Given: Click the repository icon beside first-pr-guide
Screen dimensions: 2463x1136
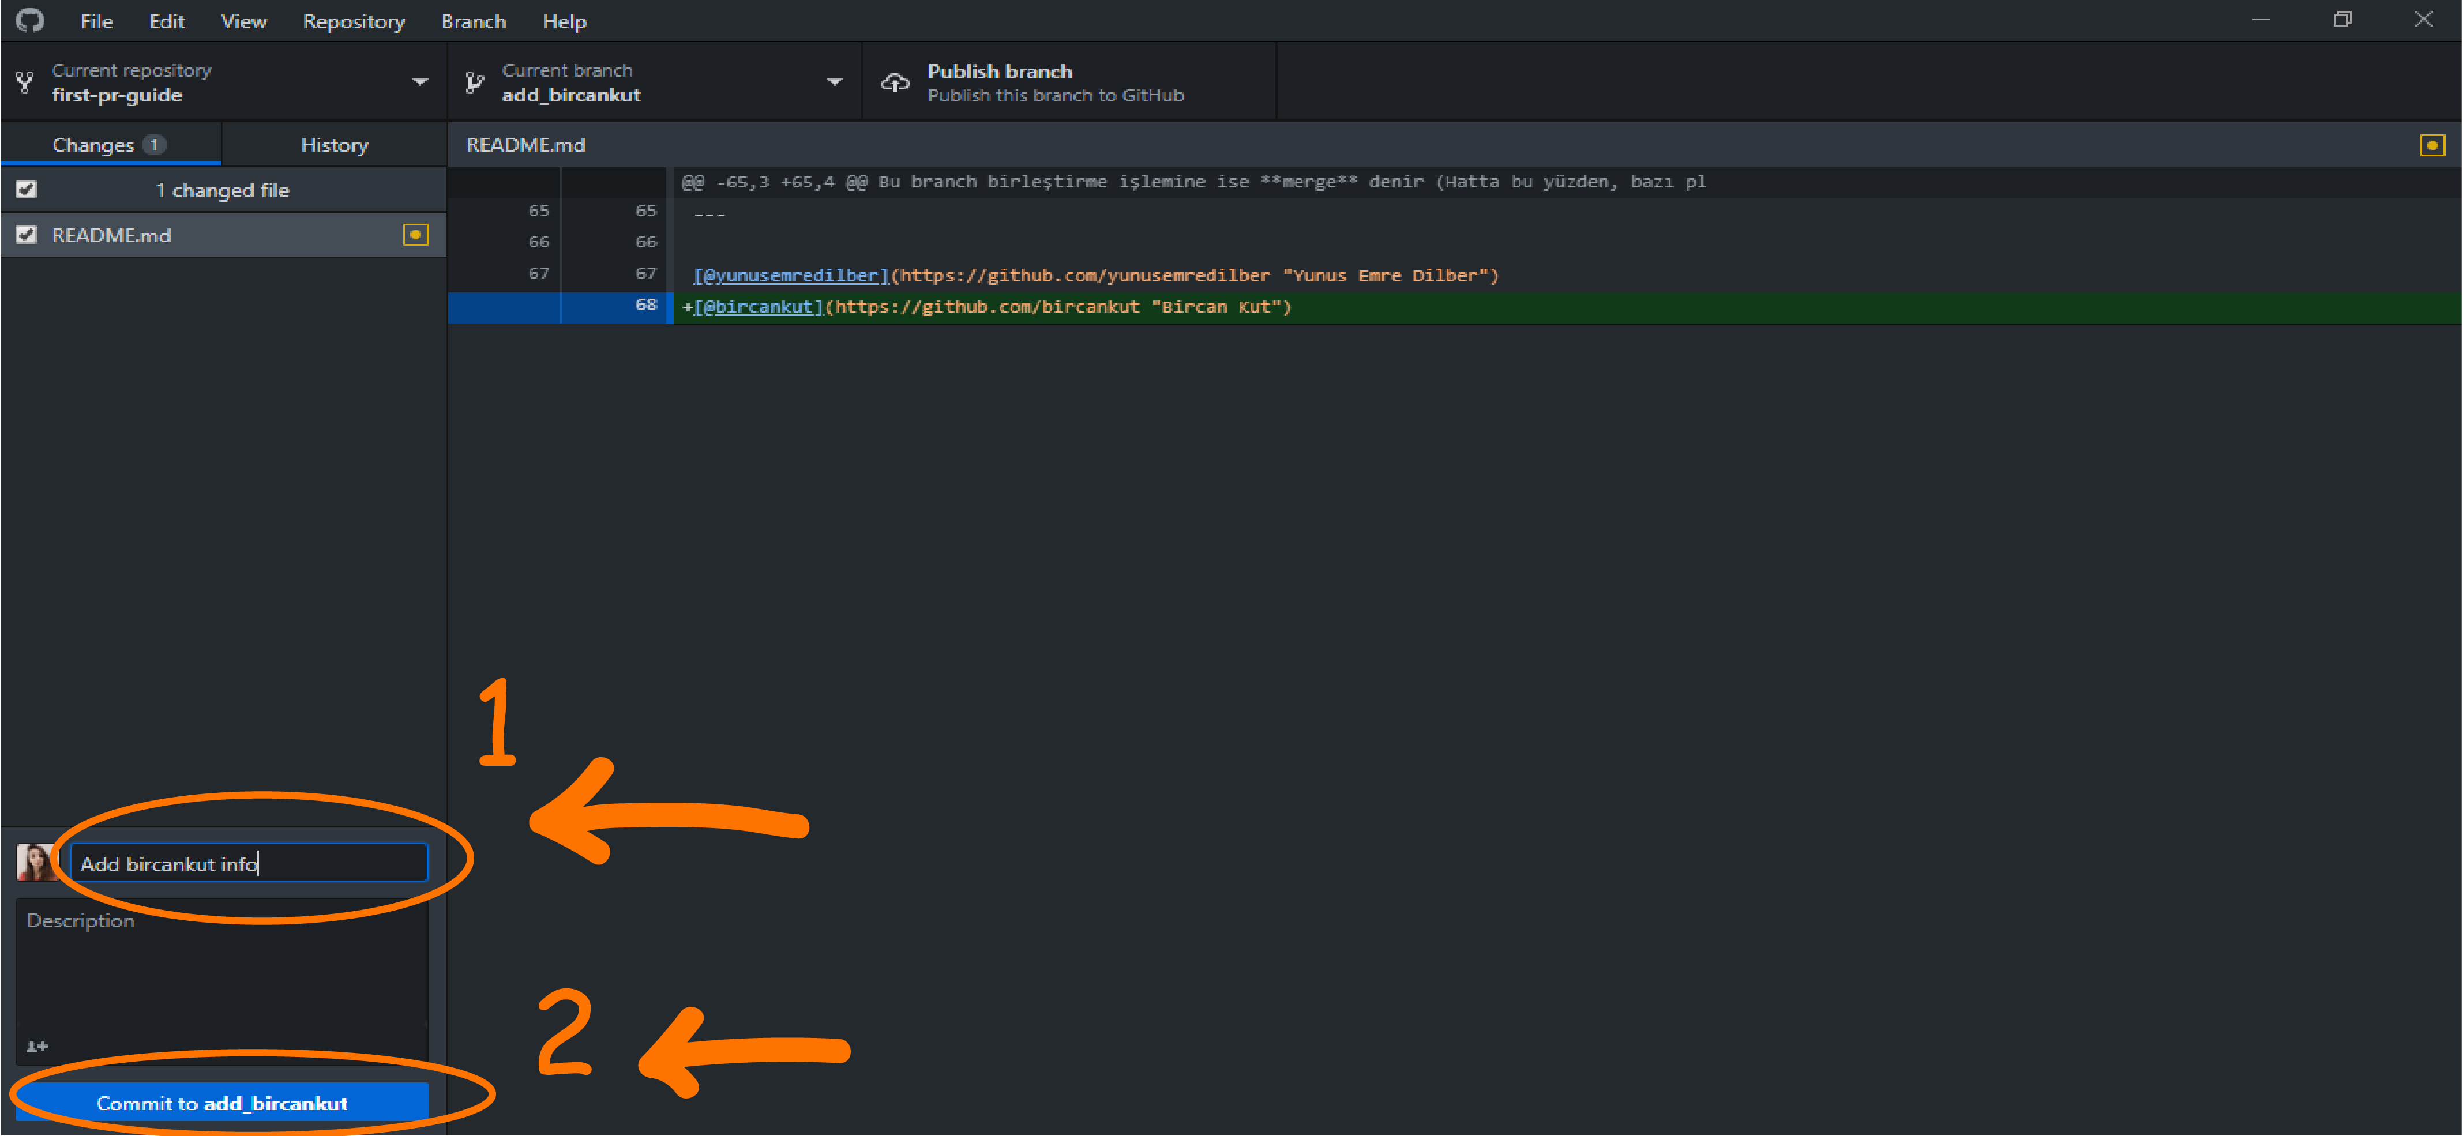Looking at the screenshot, I should coord(25,83).
